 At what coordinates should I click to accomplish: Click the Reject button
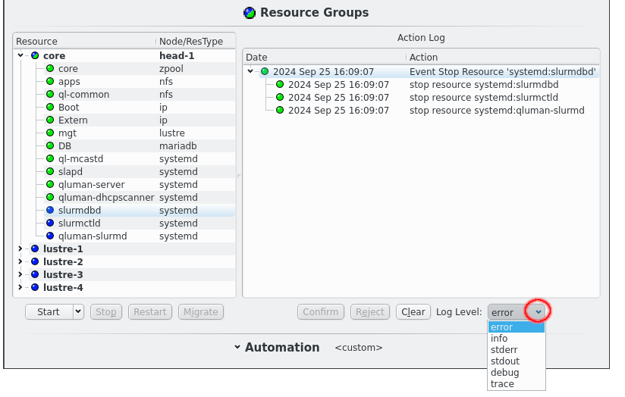click(x=370, y=312)
